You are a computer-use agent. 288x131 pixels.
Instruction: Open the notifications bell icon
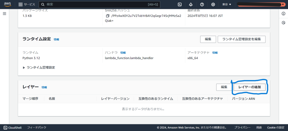coord(191,4)
